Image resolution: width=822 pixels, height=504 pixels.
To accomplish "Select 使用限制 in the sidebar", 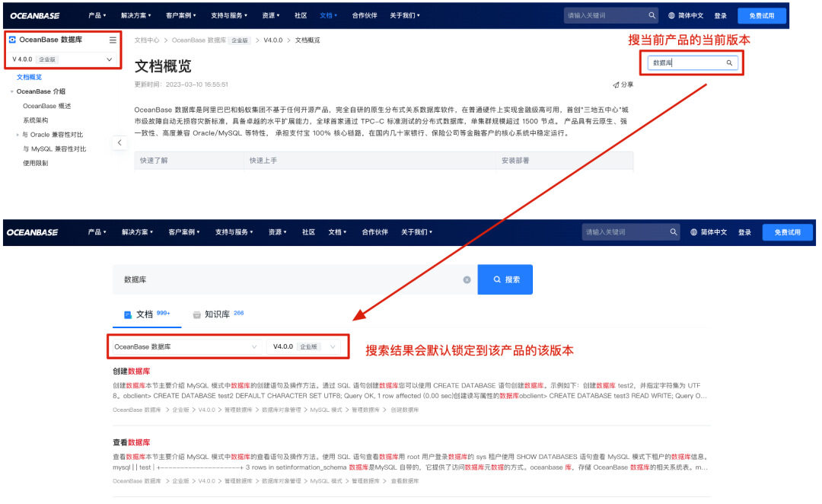I will [x=36, y=163].
